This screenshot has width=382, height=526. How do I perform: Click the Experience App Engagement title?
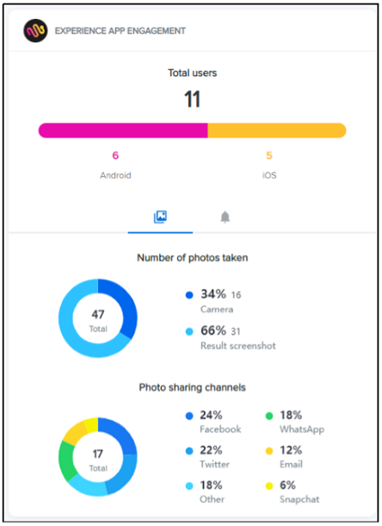click(120, 31)
